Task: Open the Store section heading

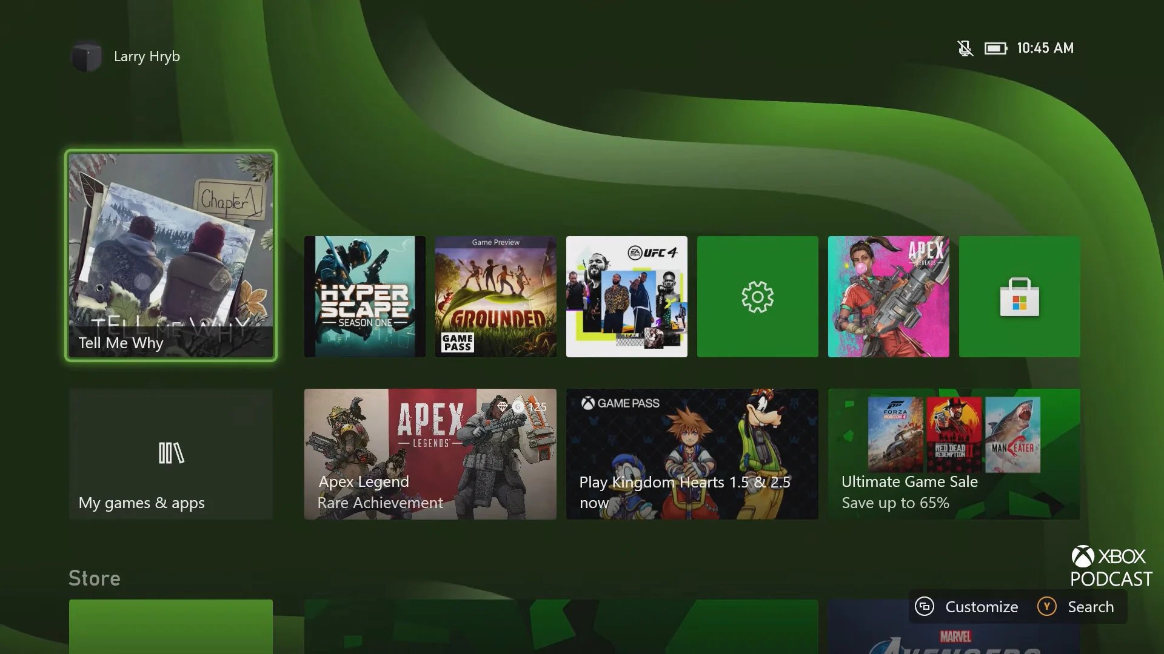Action: pos(95,578)
